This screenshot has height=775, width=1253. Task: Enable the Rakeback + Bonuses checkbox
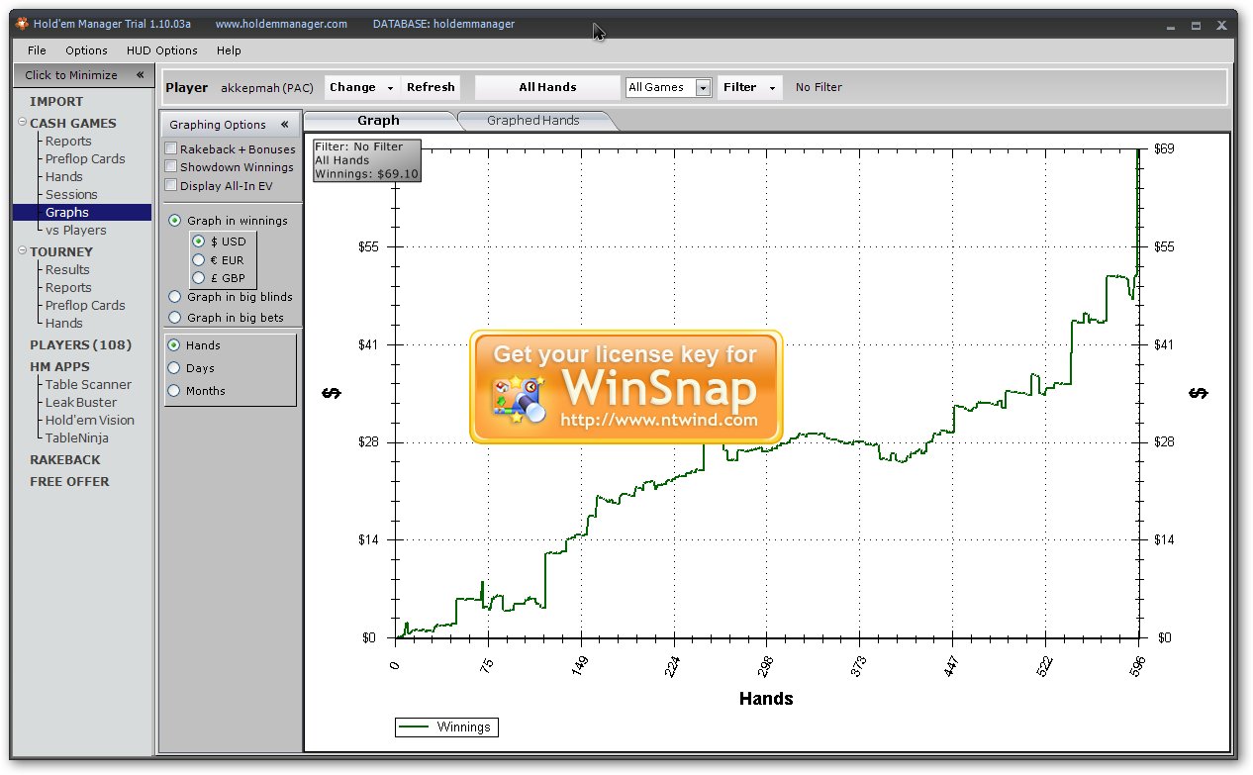pyautogui.click(x=171, y=149)
